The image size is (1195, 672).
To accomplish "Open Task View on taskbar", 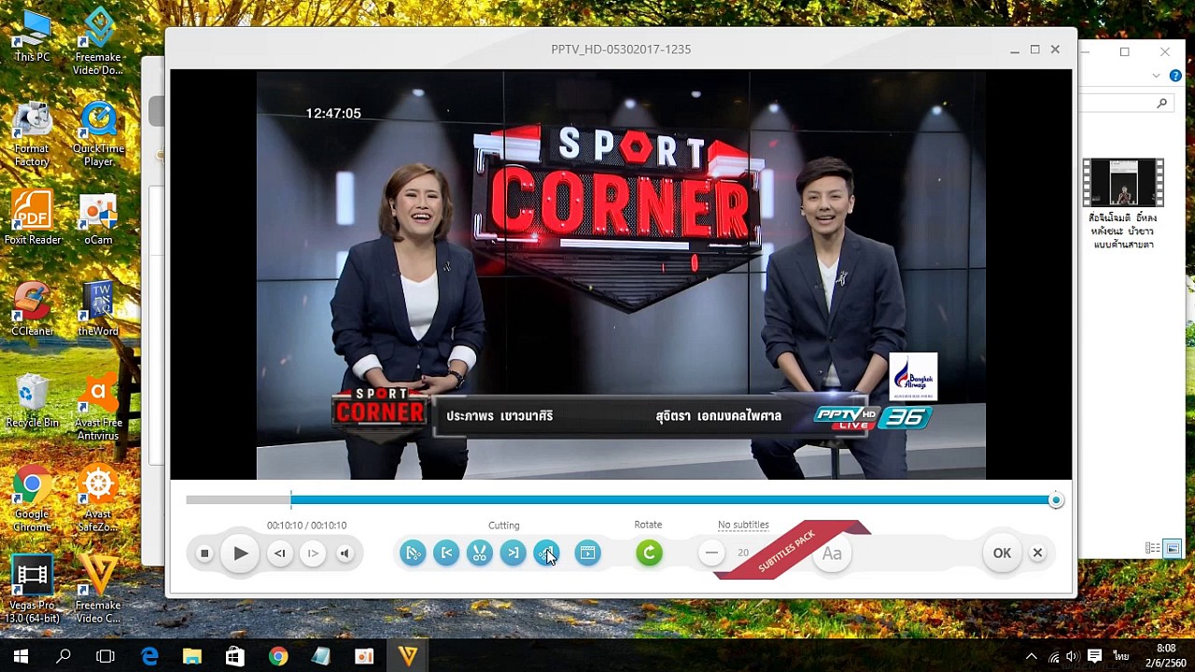I will click(x=105, y=656).
